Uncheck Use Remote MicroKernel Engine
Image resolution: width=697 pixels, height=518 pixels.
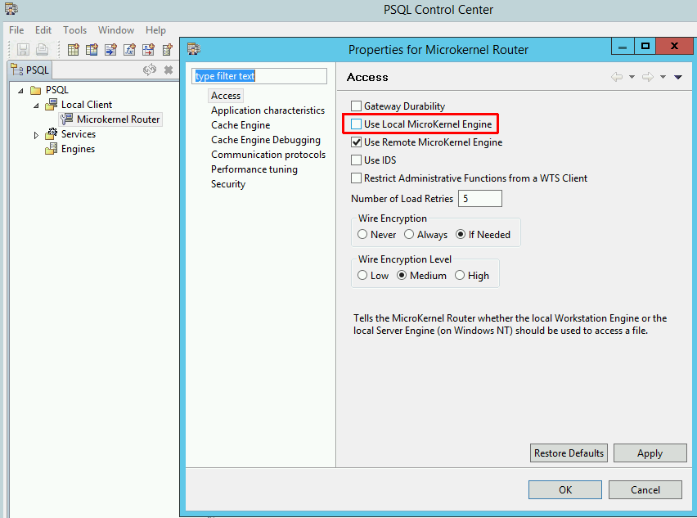click(356, 142)
